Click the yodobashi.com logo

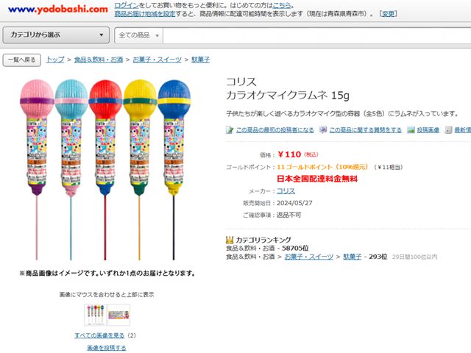[x=58, y=10]
